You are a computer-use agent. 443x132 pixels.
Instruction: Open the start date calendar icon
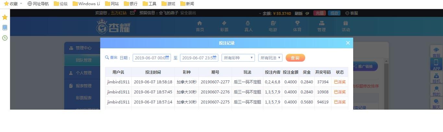click(x=168, y=58)
